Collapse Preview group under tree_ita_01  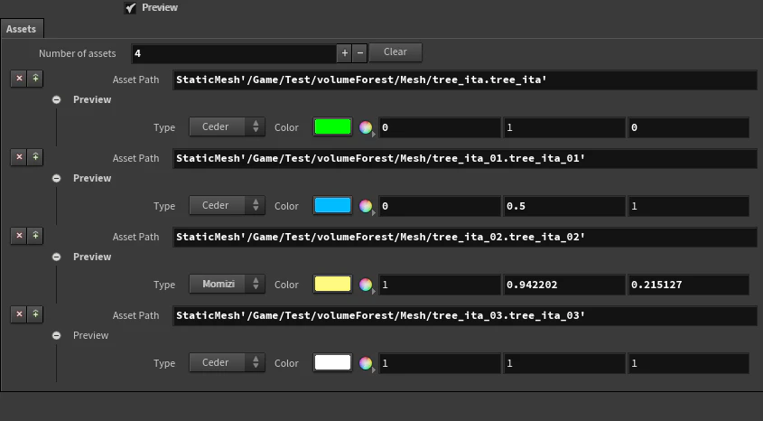(x=57, y=179)
